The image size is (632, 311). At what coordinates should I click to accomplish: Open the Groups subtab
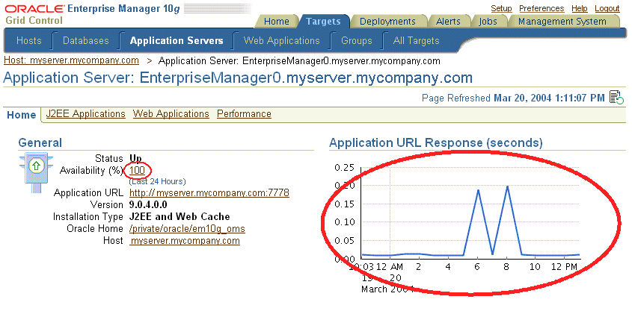point(356,40)
